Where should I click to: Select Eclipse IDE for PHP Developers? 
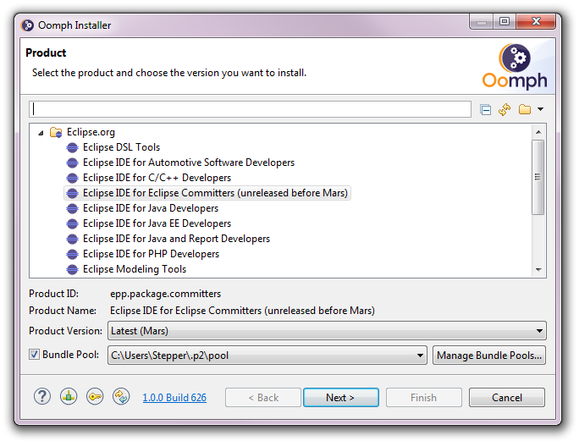pyautogui.click(x=151, y=254)
